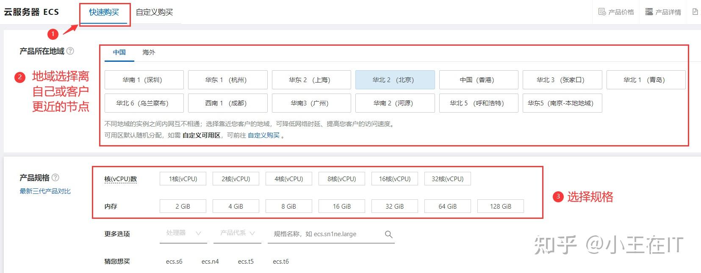
Task: Select 16 GiB memory
Action: coord(342,206)
